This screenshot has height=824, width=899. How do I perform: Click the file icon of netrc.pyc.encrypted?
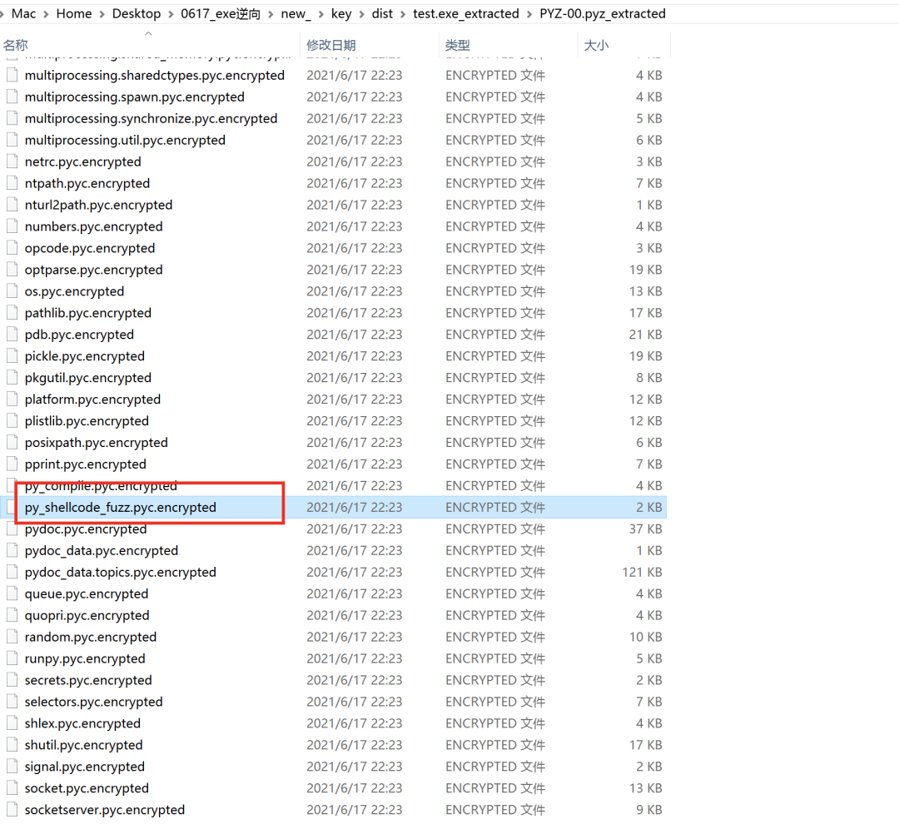click(x=12, y=161)
